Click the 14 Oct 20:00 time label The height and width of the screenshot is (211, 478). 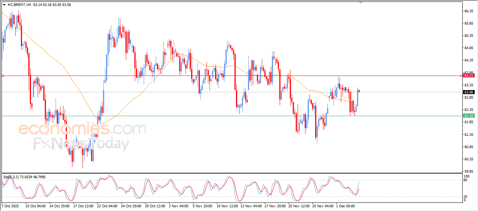click(59, 205)
